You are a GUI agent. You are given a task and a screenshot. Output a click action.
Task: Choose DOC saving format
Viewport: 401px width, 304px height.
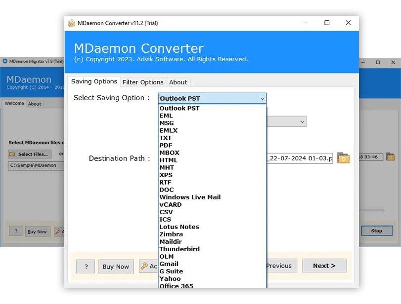[x=212, y=190]
